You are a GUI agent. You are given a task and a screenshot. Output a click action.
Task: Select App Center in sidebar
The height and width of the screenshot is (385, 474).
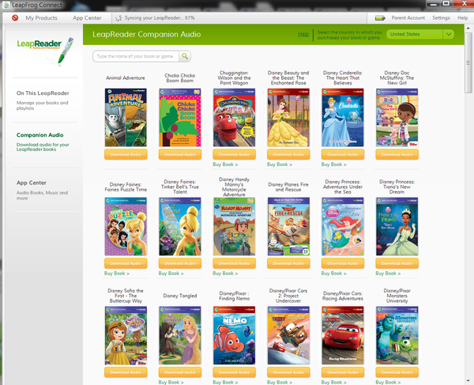tap(32, 183)
